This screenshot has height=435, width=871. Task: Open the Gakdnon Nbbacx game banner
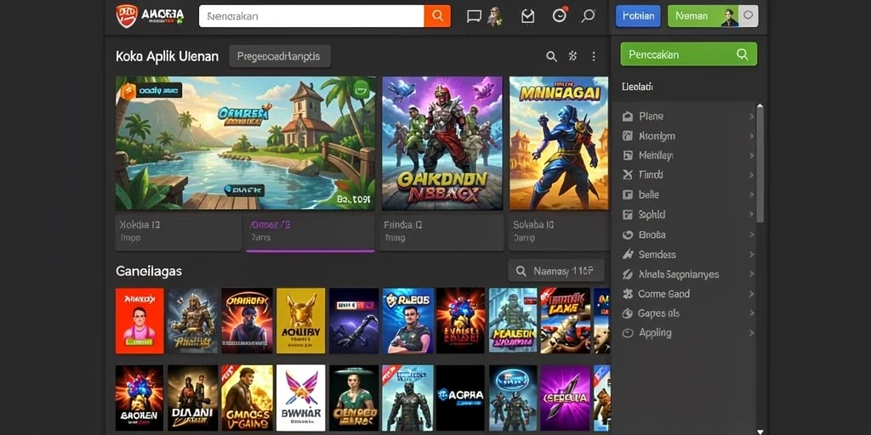[442, 143]
